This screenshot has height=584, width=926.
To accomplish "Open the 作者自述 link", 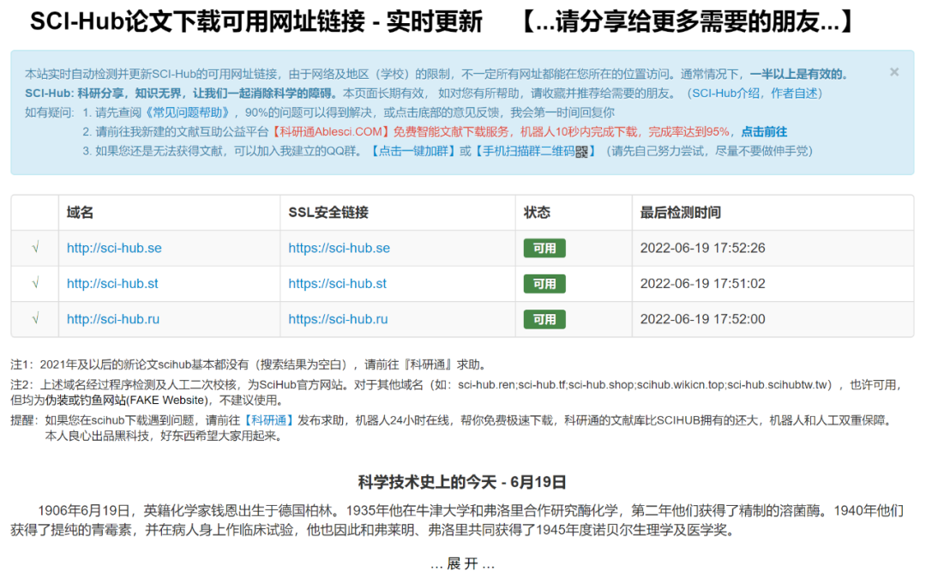I will click(794, 93).
